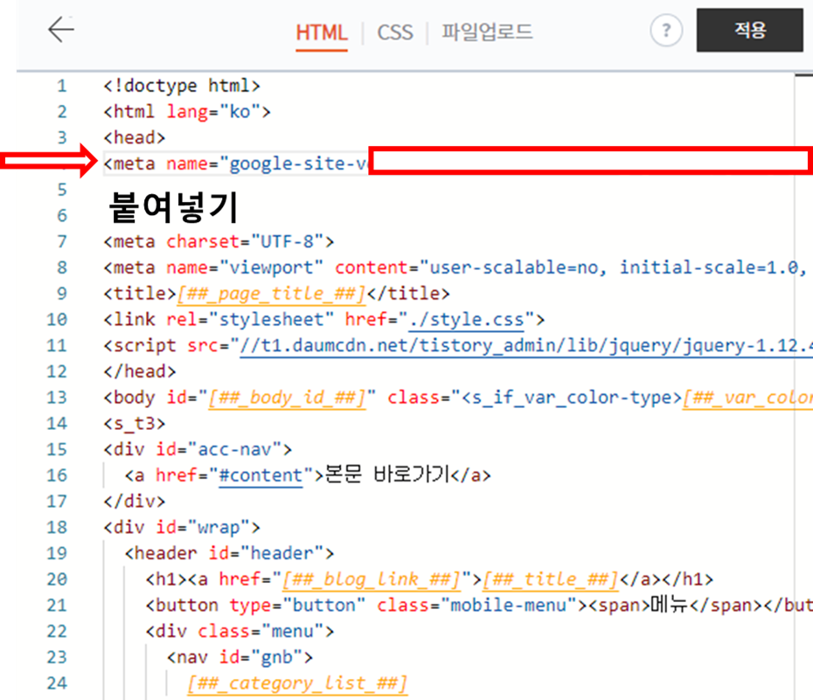This screenshot has height=700, width=813.
Task: Switch to the CSS tab
Action: click(395, 32)
